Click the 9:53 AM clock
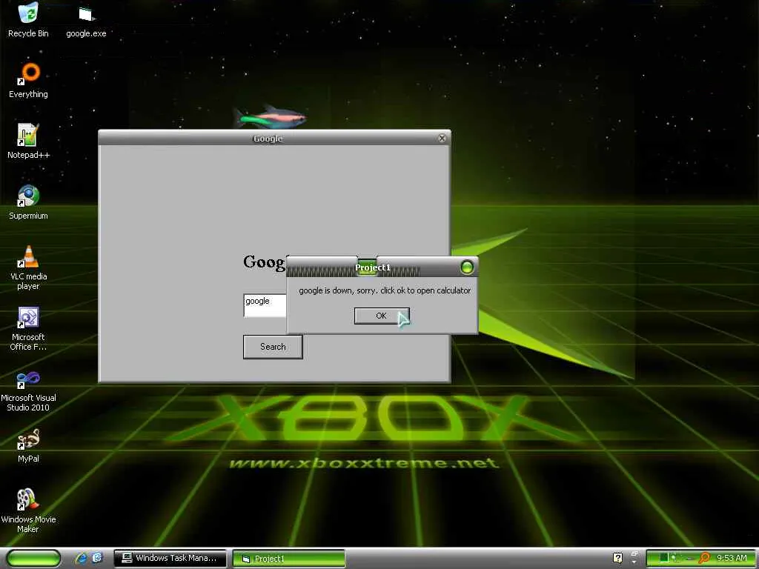759x569 pixels. point(732,558)
